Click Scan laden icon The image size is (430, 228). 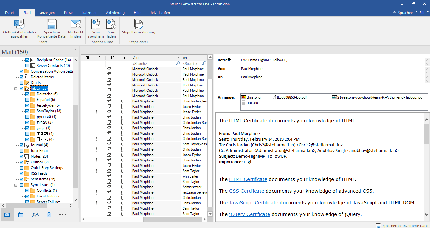111,24
